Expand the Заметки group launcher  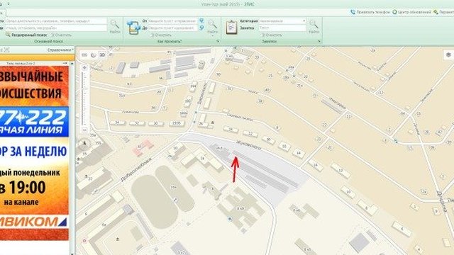pos(319,41)
